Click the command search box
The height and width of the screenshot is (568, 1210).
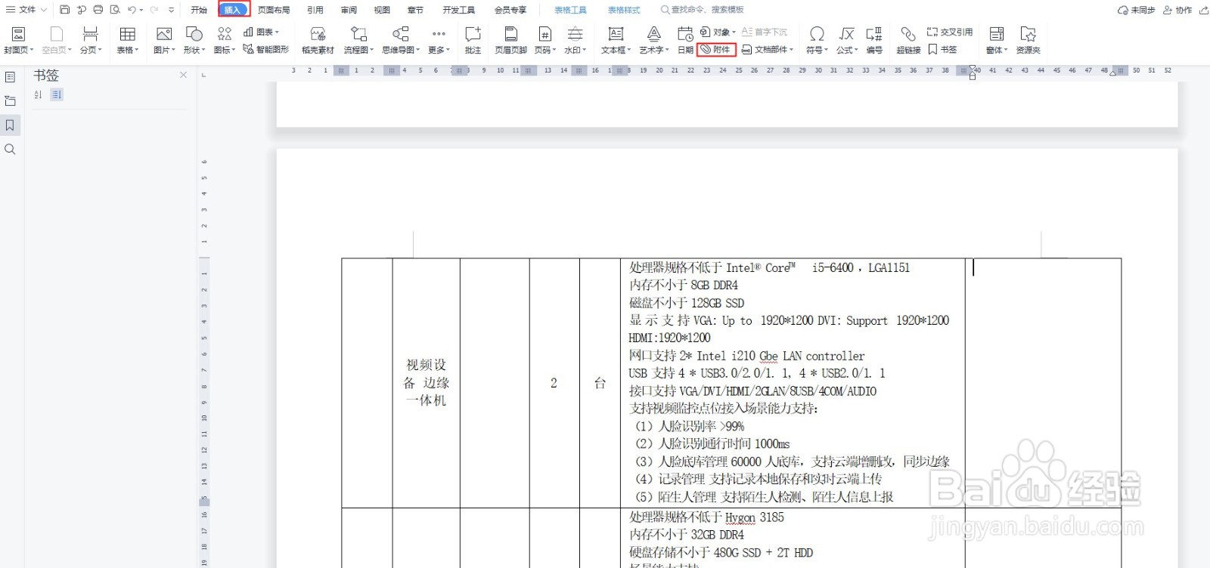pyautogui.click(x=703, y=10)
